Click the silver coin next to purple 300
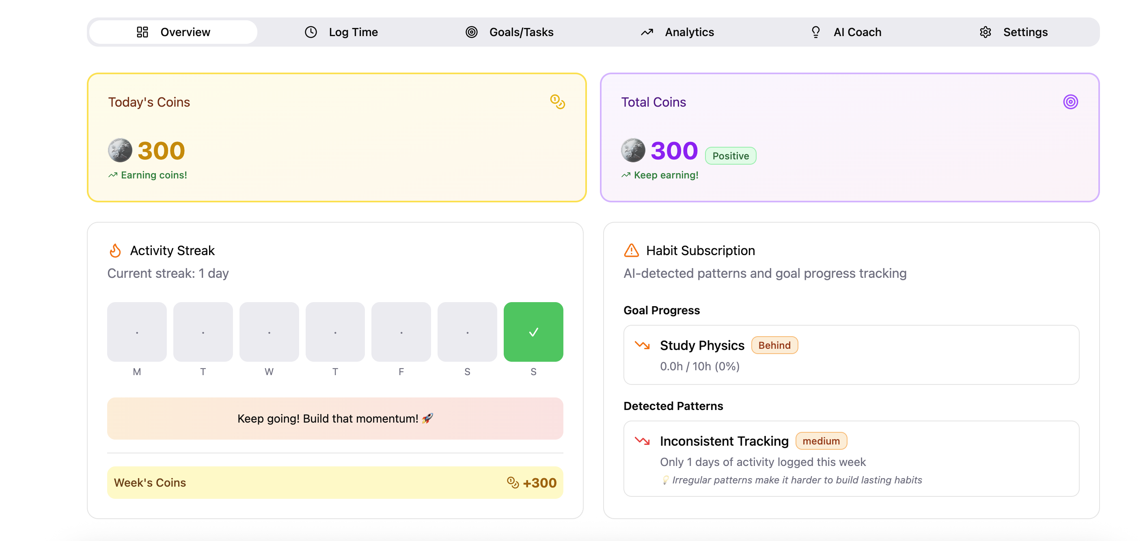Viewport: 1143px width, 541px height. tap(633, 150)
